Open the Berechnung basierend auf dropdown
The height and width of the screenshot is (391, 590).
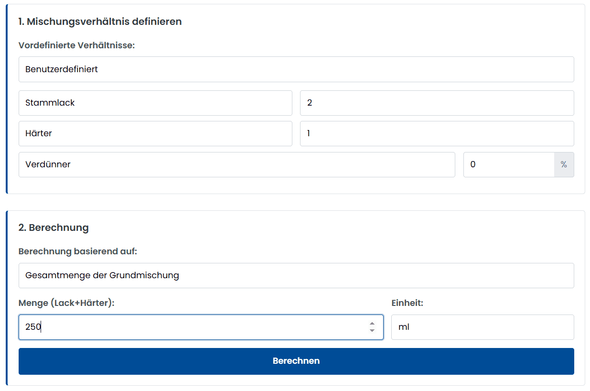pos(296,275)
